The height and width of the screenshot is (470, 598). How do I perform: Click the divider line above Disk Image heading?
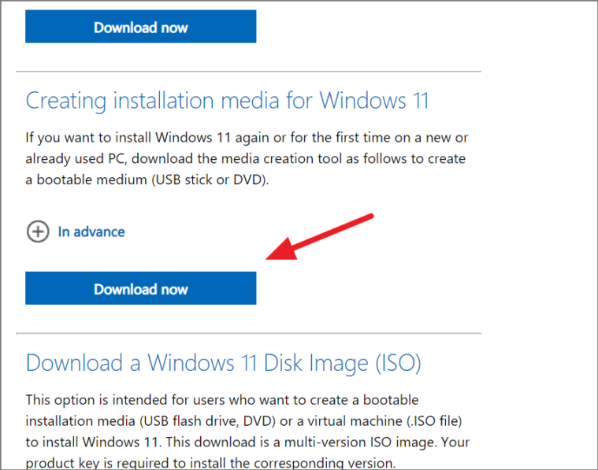[x=249, y=333]
